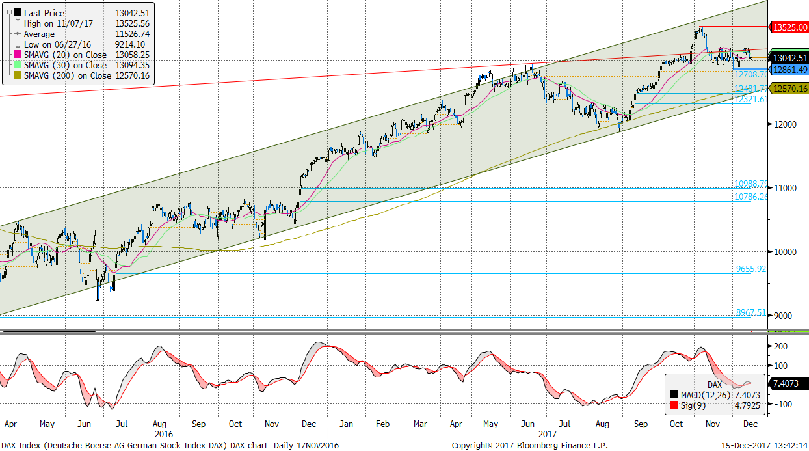The height and width of the screenshot is (451, 809).
Task: Click the High marker icon in legend
Action: click(17, 23)
